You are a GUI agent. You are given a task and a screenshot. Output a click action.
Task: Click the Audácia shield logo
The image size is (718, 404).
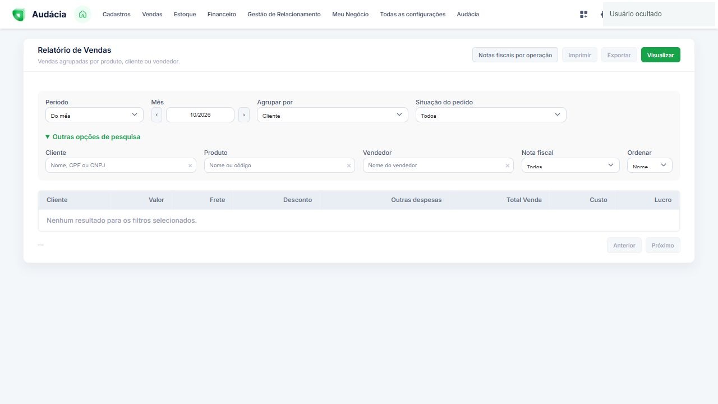pos(19,15)
